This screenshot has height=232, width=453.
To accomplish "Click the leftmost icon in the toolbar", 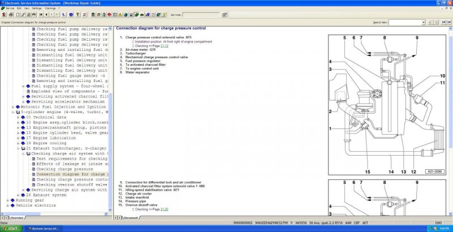I will click(x=4, y=15).
